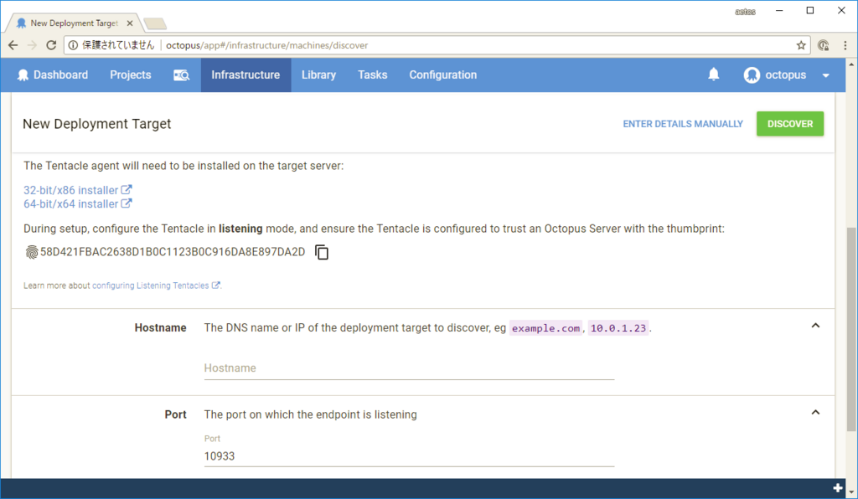Screen dimensions: 858x499
Task: Collapse the Port section chevron
Action: click(x=815, y=413)
